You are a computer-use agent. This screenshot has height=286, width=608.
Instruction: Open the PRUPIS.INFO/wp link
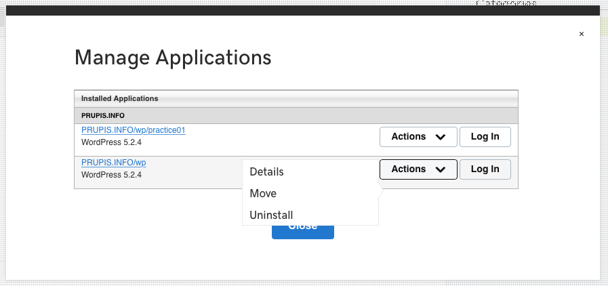[x=113, y=163]
